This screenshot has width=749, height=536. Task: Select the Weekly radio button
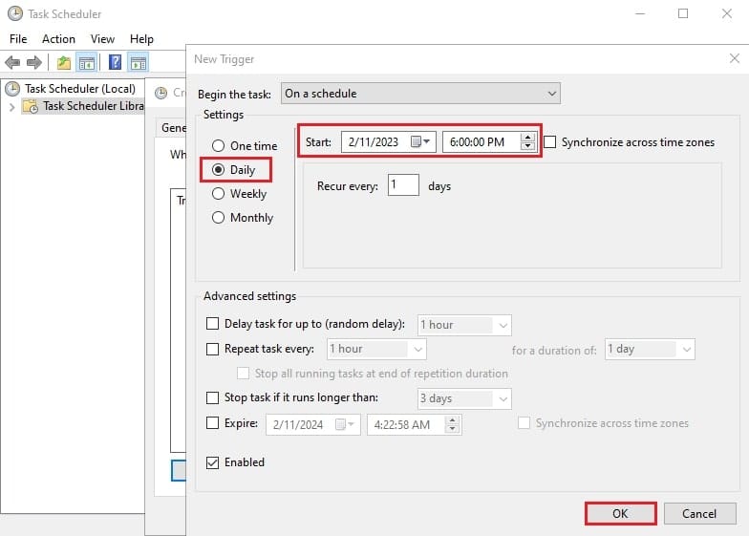tap(219, 194)
